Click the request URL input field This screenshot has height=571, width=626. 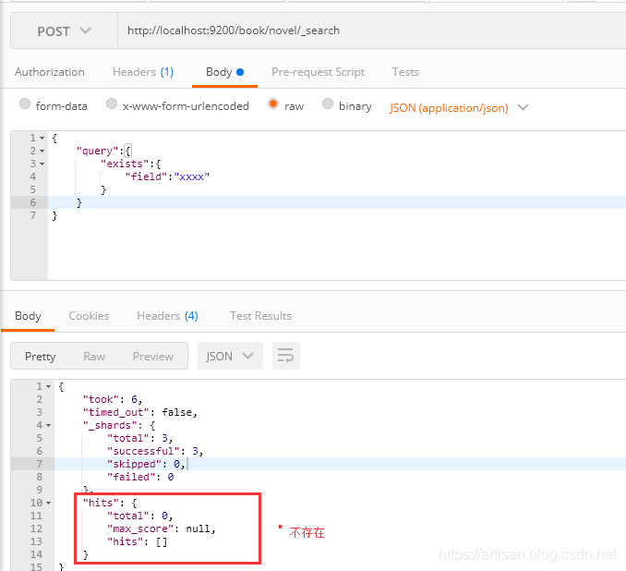coord(369,30)
